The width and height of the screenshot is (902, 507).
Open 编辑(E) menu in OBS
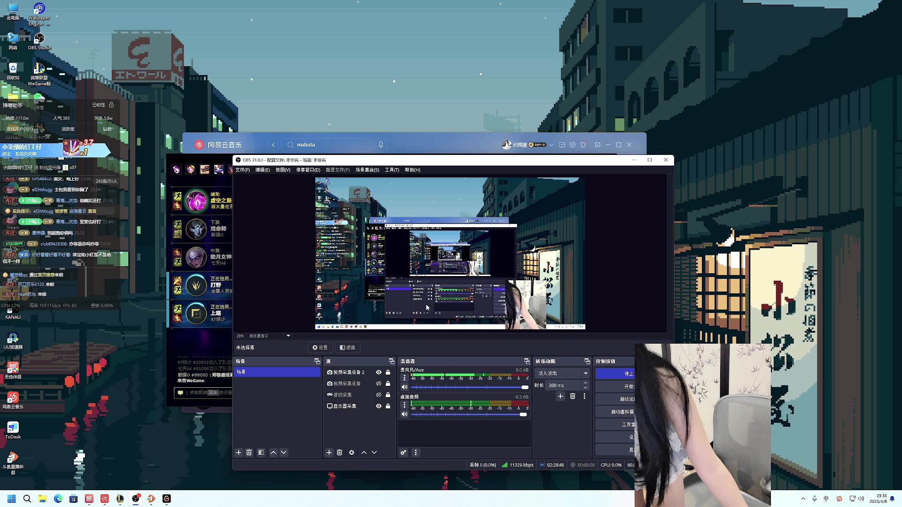[x=263, y=170]
